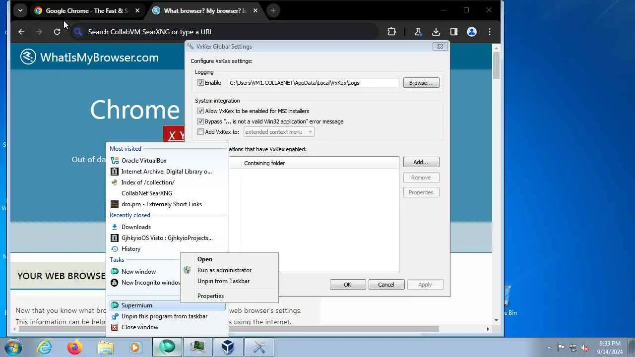Click OK in VxKex Global Settings

348,285
